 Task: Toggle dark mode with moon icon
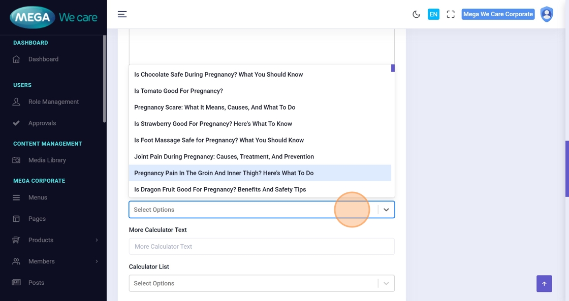pyautogui.click(x=416, y=14)
